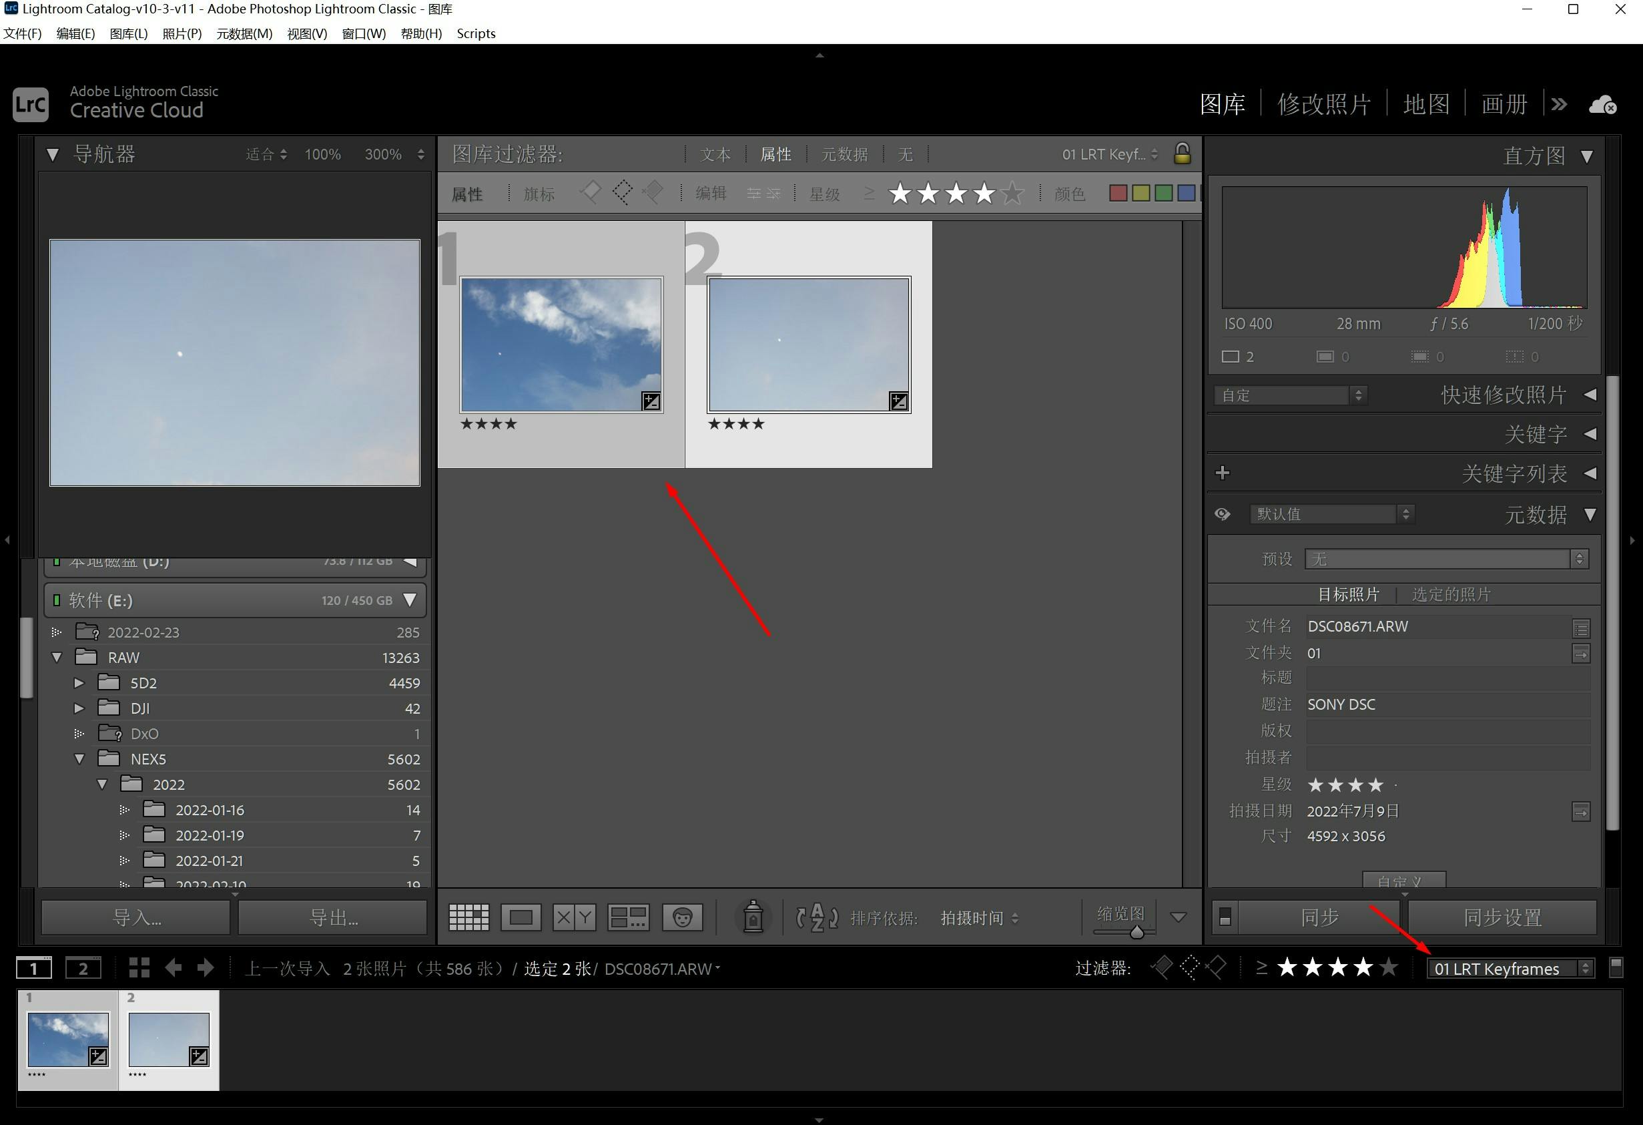Click the cloud sync status icon

point(1602,105)
